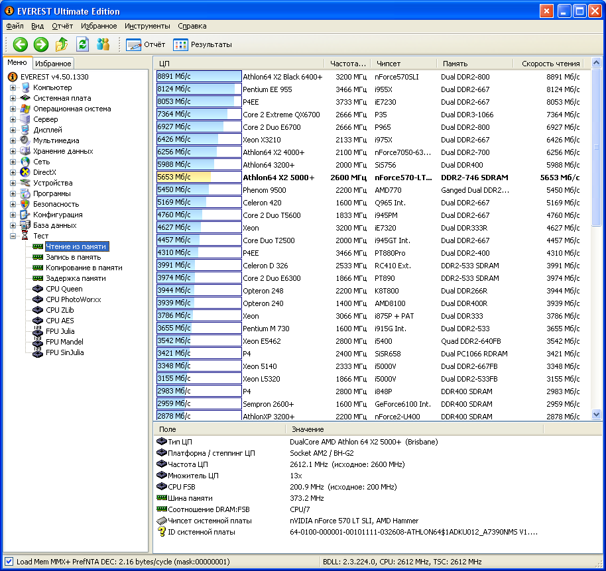Click the Сервер tree icon
Viewport: 606px width, 571px height.
[25, 119]
